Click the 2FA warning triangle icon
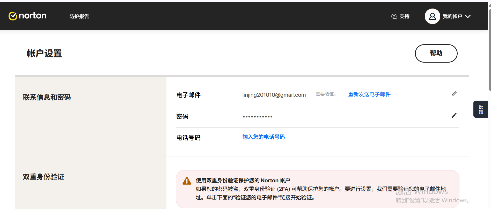 point(187,181)
